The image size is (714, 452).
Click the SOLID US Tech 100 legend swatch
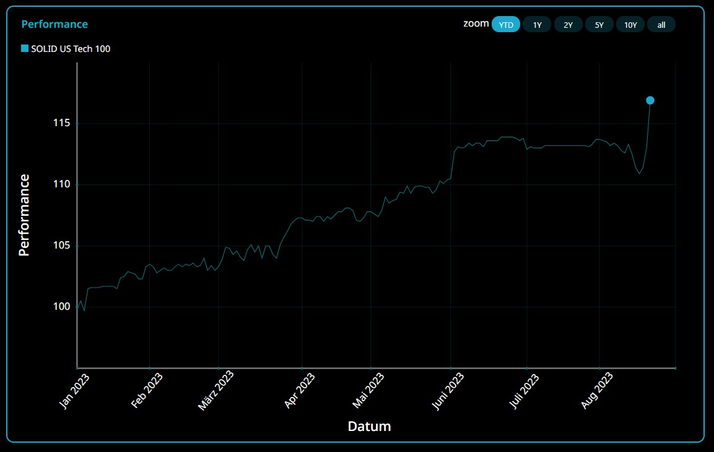pos(25,48)
